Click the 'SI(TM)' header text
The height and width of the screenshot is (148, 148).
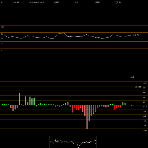coord(56,2)
